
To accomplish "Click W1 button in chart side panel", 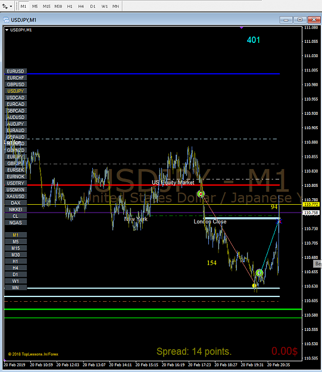I will pyautogui.click(x=15, y=281).
